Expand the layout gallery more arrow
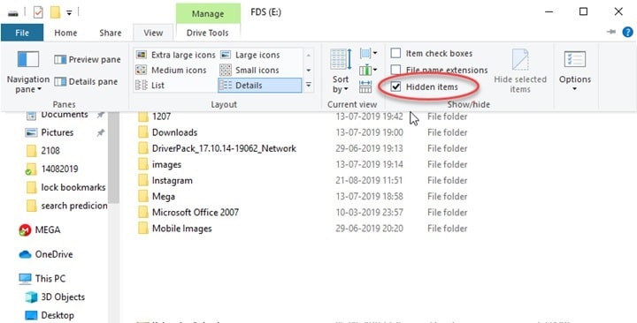The image size is (637, 323). click(309, 85)
